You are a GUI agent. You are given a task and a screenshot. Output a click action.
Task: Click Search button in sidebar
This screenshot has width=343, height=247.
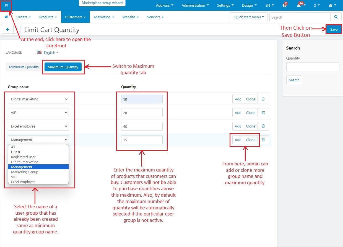[294, 80]
